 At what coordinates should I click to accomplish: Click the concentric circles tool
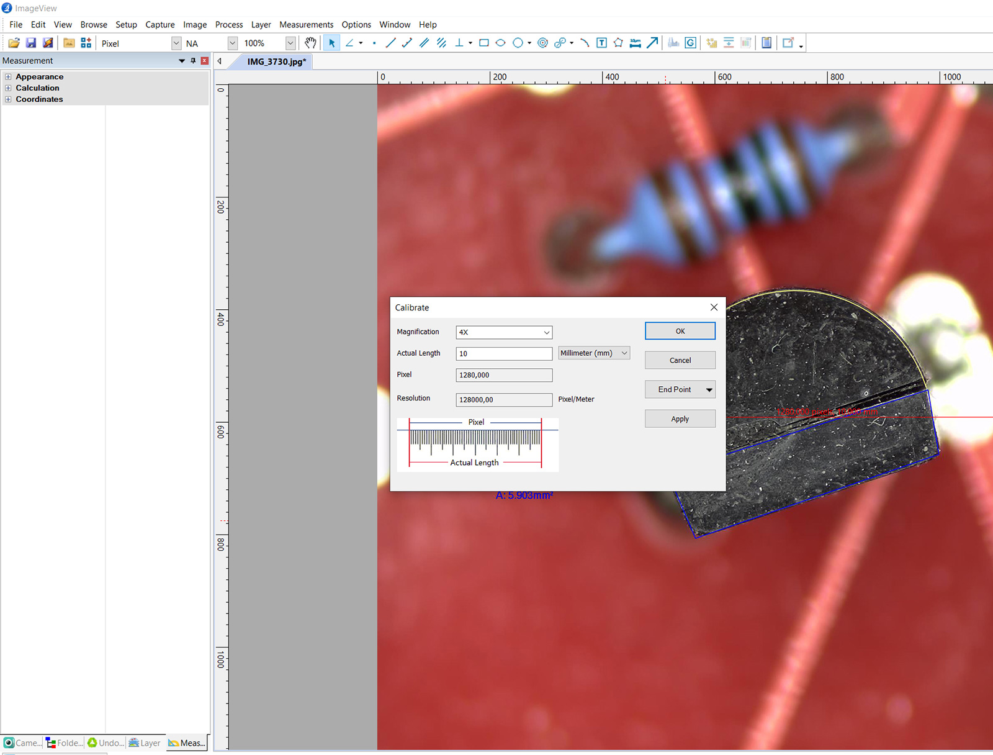[x=542, y=43]
